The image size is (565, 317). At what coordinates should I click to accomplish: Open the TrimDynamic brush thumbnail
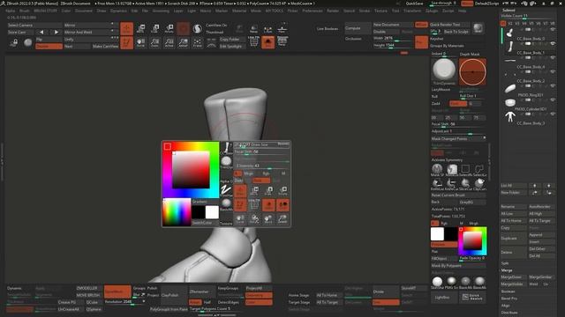444,70
